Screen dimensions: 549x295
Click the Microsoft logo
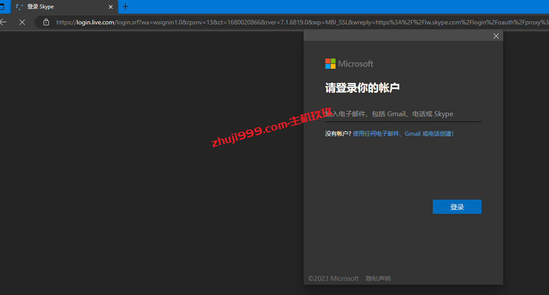tap(349, 64)
